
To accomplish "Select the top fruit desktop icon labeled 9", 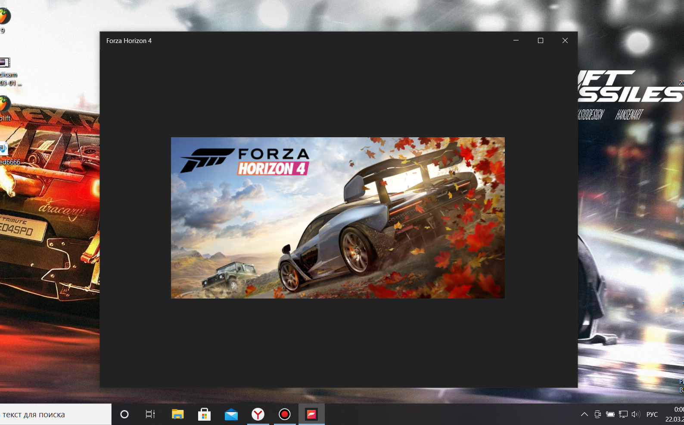I will [4, 21].
